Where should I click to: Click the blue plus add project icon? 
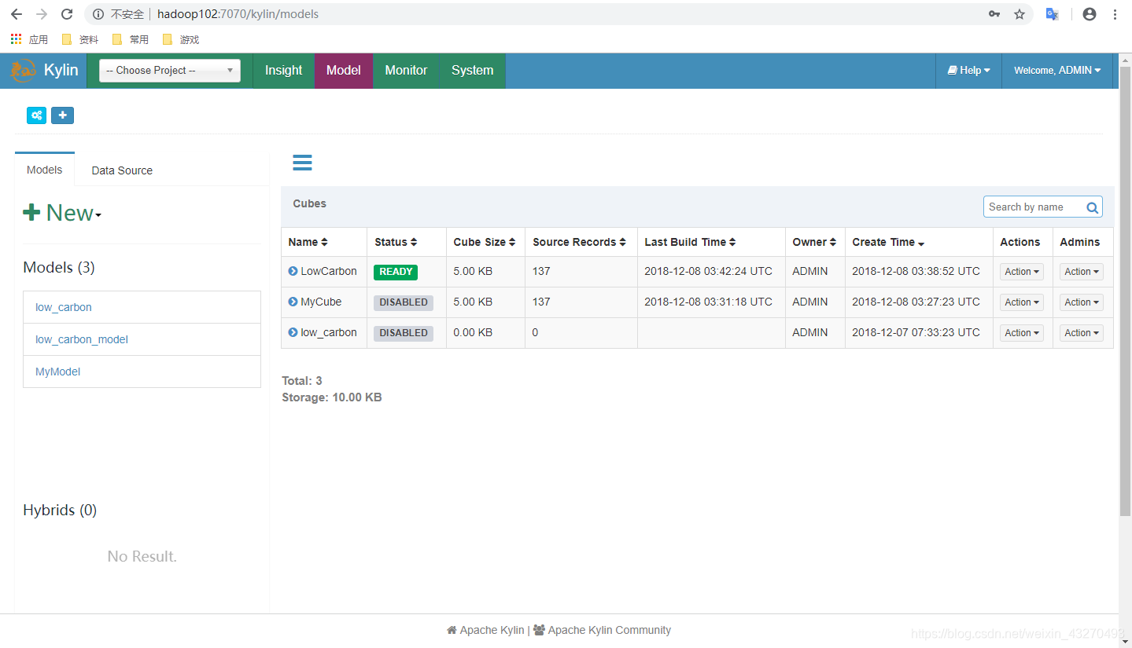pos(63,115)
